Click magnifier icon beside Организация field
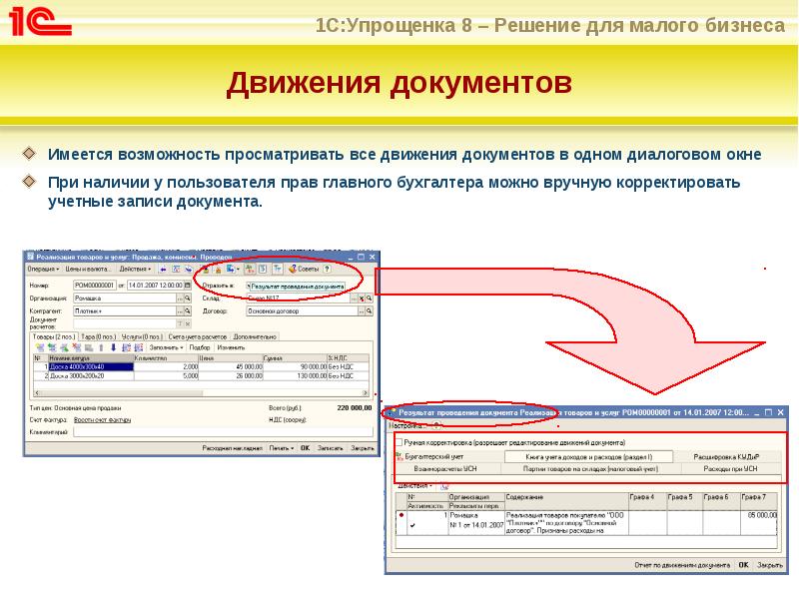 coord(187,299)
